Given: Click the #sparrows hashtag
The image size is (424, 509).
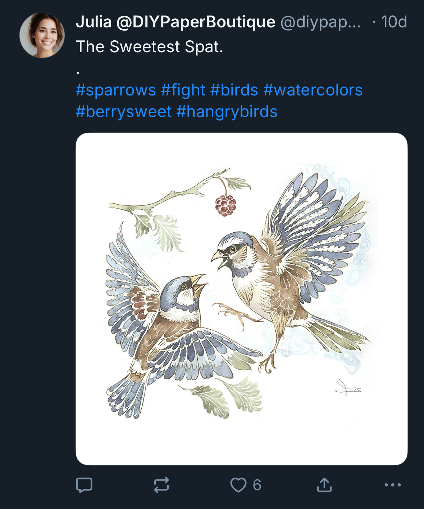Looking at the screenshot, I should click(116, 90).
